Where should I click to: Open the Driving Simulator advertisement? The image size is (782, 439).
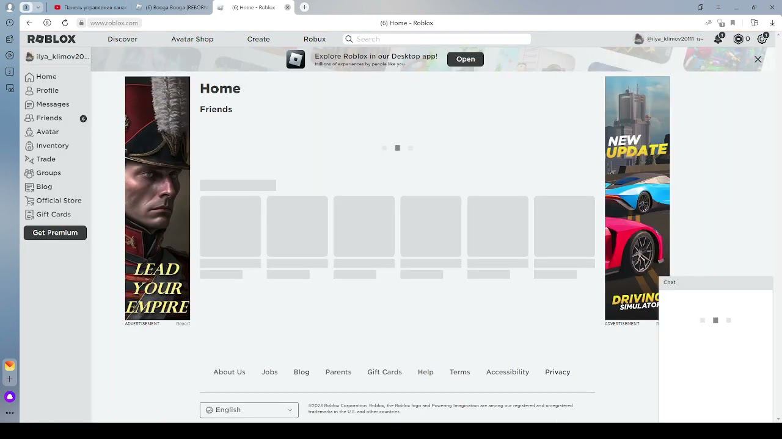[637, 198]
